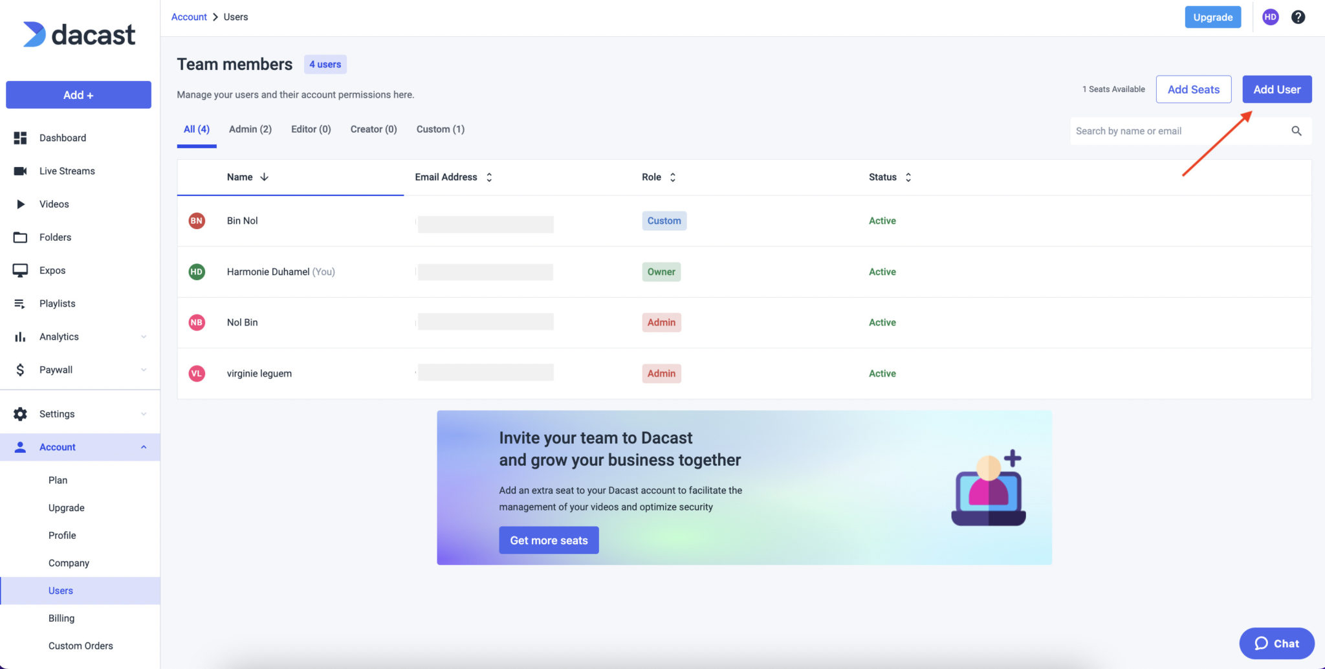Image resolution: width=1325 pixels, height=669 pixels.
Task: Select the name Harmonie Duhamel (You)
Action: click(x=281, y=272)
